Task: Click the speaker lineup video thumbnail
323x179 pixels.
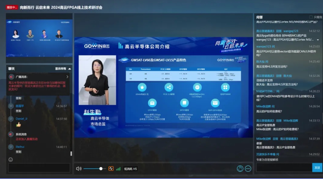Action: pyautogui.click(x=39, y=38)
